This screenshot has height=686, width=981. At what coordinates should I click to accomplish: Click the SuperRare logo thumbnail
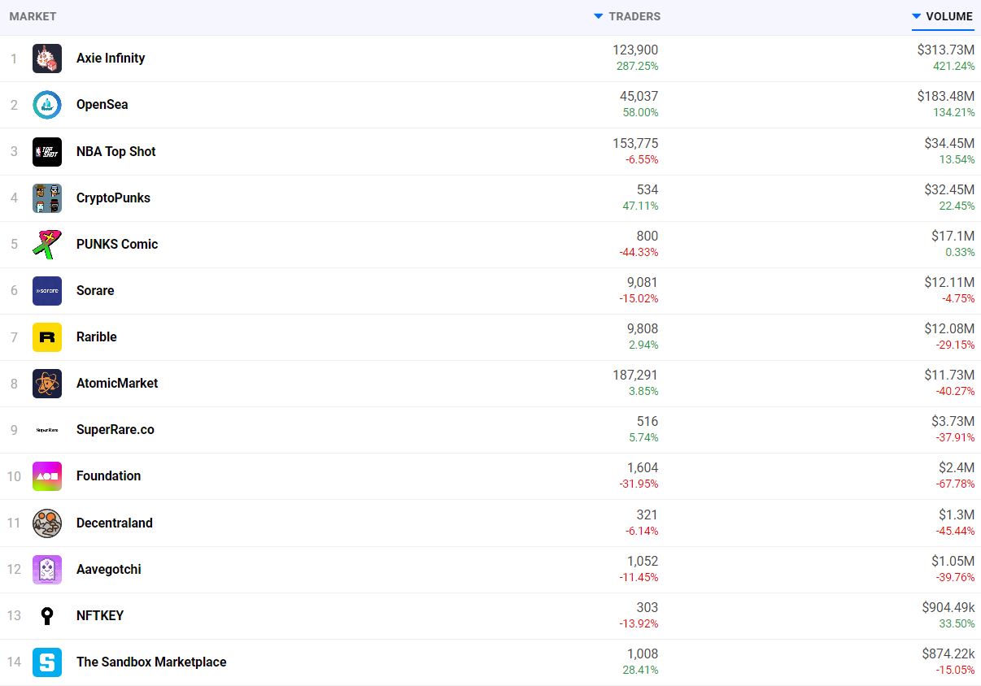click(47, 430)
